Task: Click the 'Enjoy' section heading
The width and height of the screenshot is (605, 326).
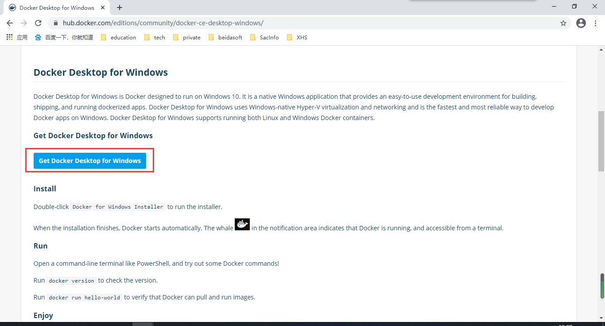Action: (x=43, y=315)
